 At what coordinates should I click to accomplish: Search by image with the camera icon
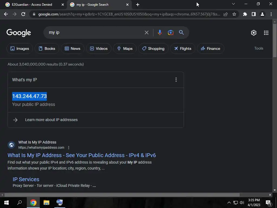pos(170,32)
